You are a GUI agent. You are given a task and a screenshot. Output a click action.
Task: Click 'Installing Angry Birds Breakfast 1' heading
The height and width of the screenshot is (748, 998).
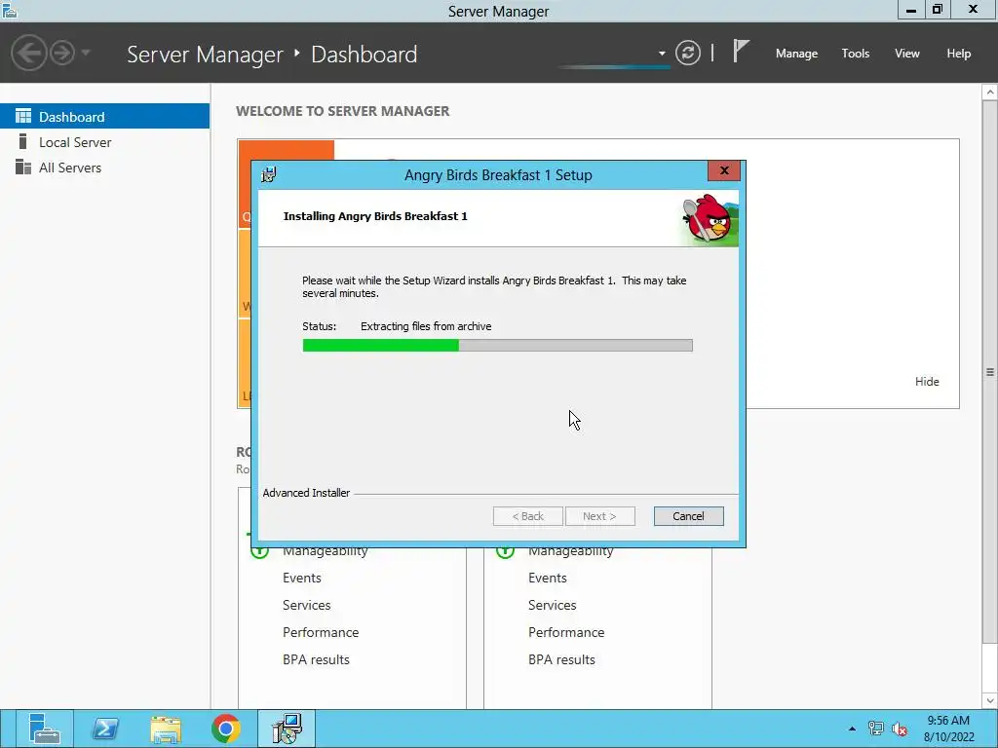tap(375, 216)
